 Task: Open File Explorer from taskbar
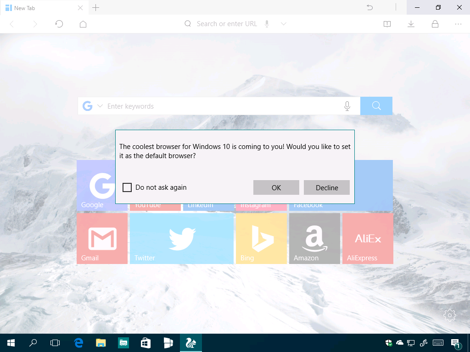tap(101, 343)
